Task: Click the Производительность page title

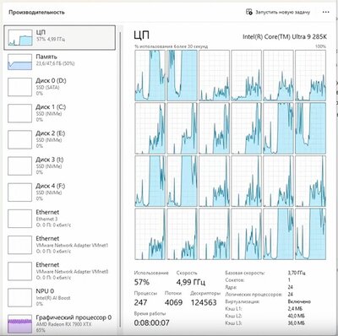Action: 36,13
